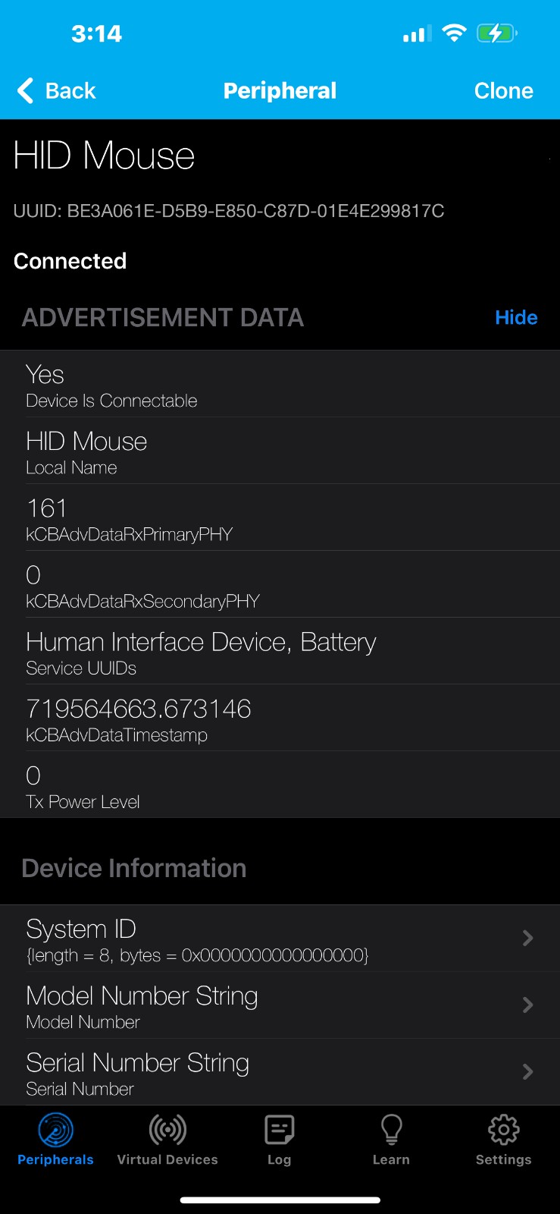Switch to the Learn tab
The width and height of the screenshot is (560, 1214).
pos(391,1140)
